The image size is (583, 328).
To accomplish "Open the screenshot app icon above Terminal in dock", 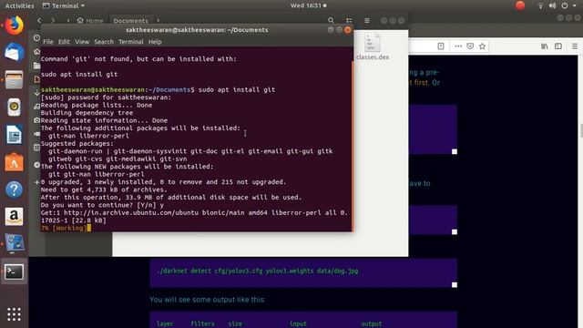I will pos(14,243).
